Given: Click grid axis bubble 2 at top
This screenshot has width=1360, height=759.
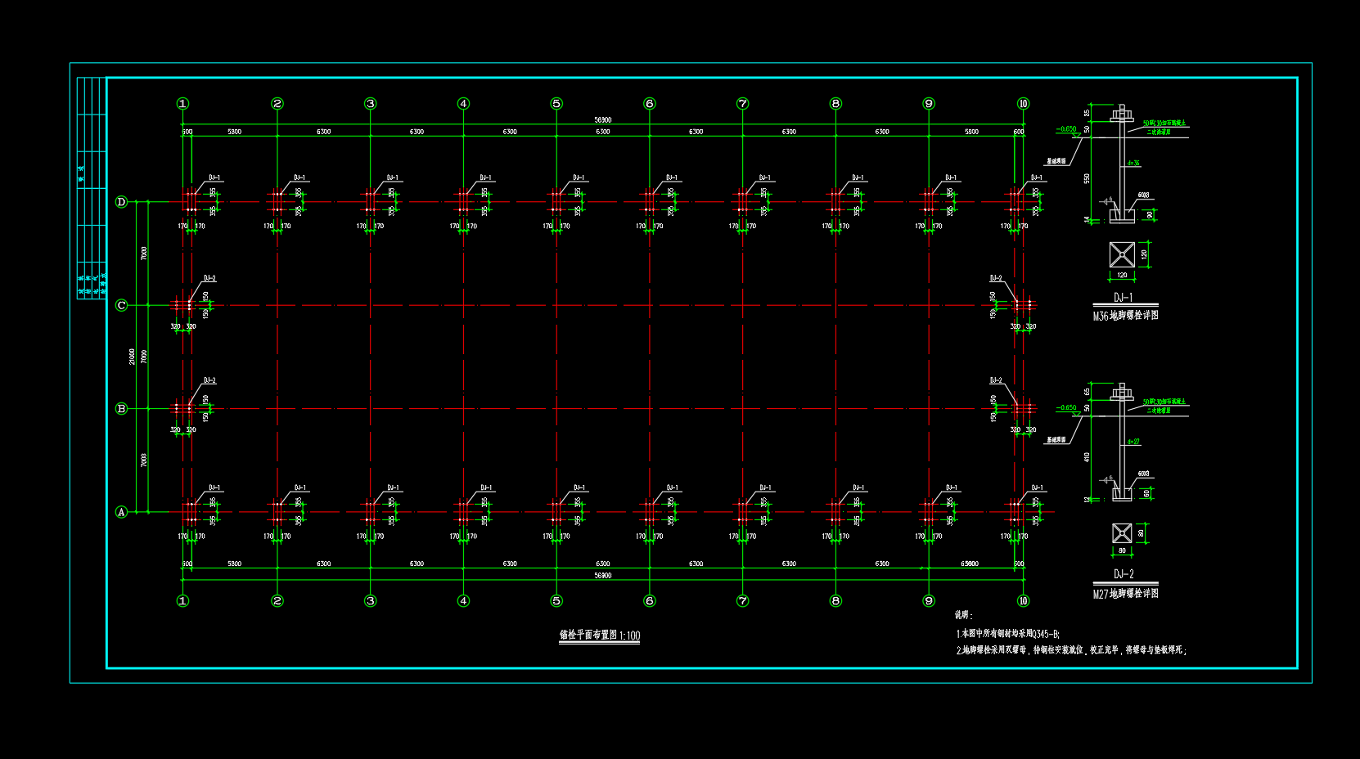Looking at the screenshot, I should click(x=277, y=104).
